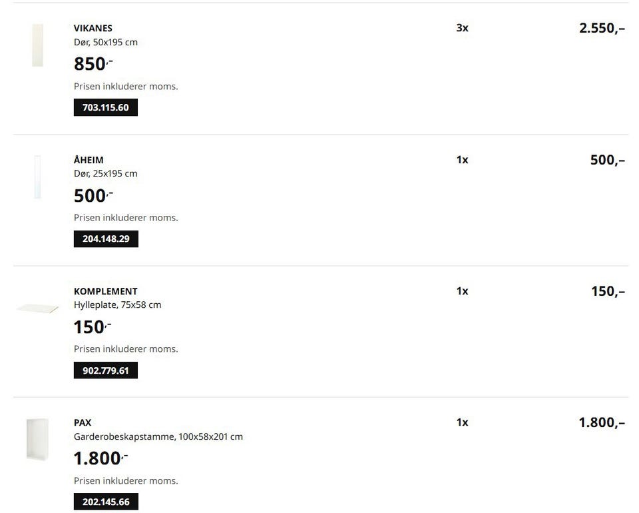Open the PAX product name link

[83, 422]
